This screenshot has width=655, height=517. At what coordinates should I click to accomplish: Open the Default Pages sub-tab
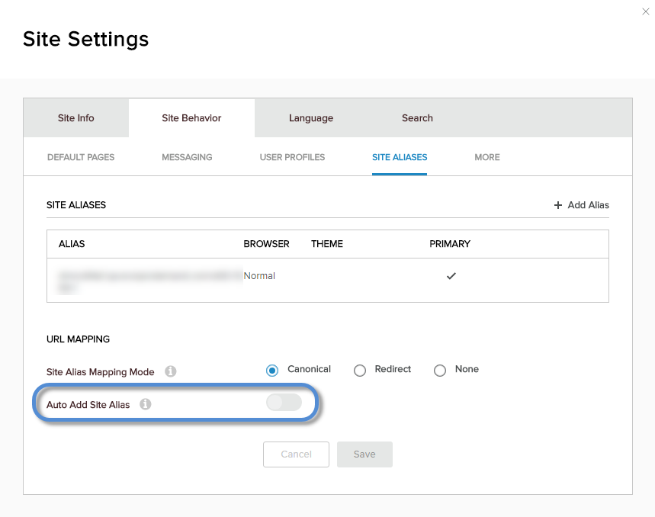pyautogui.click(x=81, y=157)
